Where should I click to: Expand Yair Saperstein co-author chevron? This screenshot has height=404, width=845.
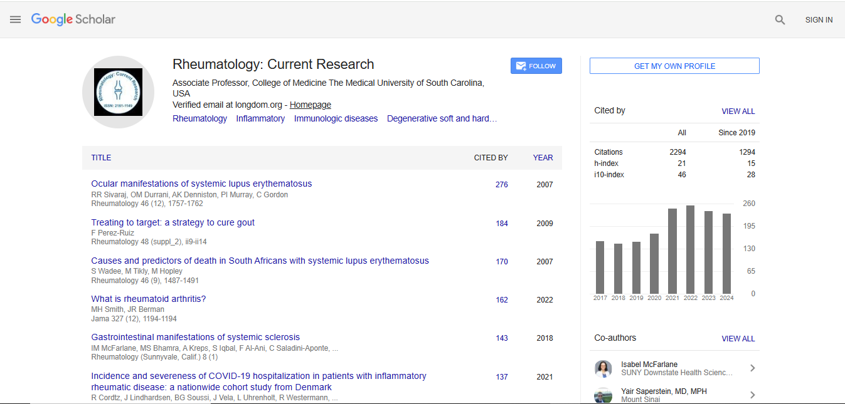tap(752, 395)
